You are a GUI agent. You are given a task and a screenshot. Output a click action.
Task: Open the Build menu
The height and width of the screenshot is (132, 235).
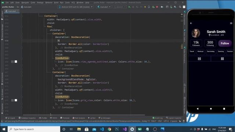[56, 3]
